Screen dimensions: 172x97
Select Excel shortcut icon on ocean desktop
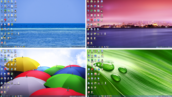click(5, 2)
